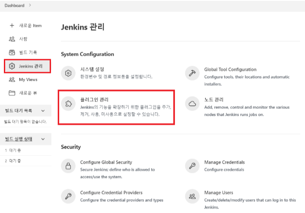This screenshot has height=213, width=305.
Task: Open My Views in the sidebar
Action: [x=27, y=79]
